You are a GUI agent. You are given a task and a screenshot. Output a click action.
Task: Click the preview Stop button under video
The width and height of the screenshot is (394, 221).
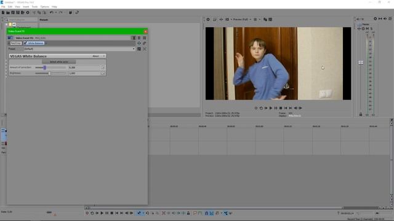click(x=281, y=108)
